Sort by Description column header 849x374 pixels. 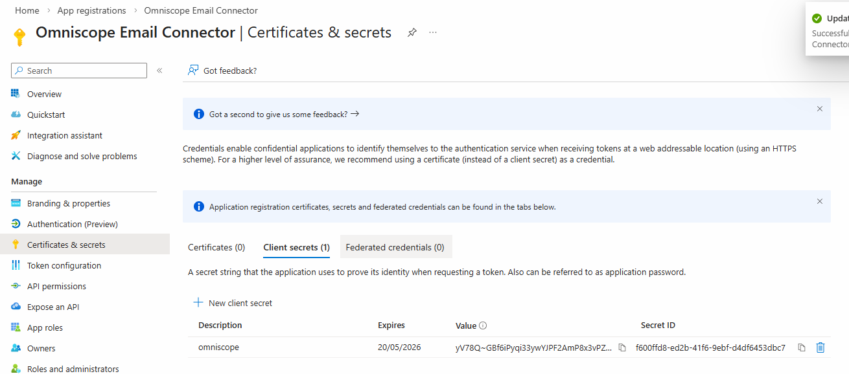click(220, 325)
